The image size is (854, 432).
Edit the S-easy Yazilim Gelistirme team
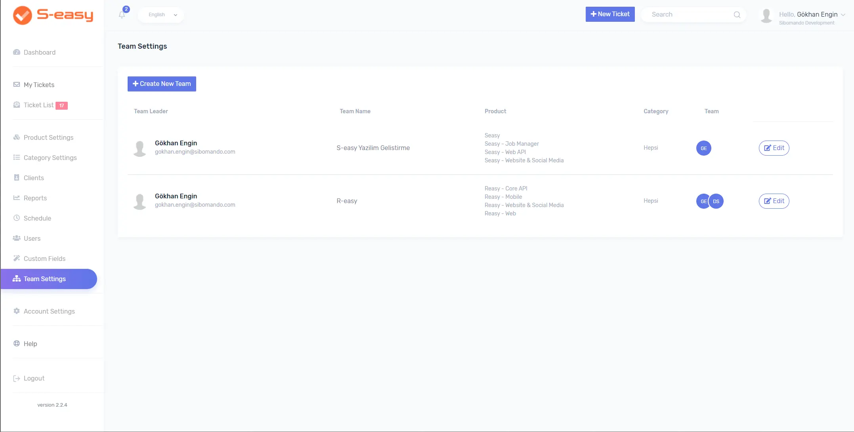tap(774, 148)
